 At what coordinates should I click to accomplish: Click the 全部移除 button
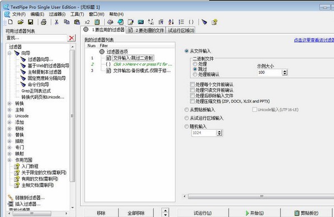[x=136, y=213]
